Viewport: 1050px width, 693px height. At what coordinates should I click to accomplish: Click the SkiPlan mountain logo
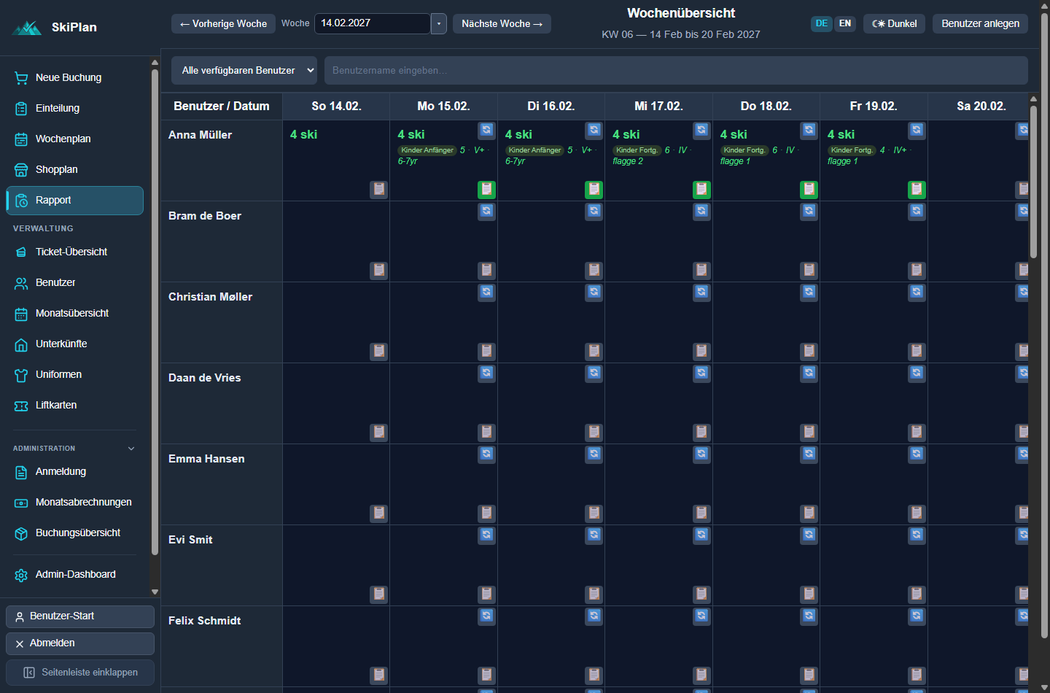(27, 28)
